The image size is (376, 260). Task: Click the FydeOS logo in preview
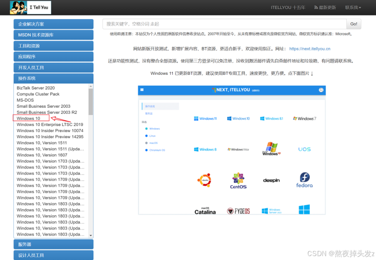238,211
